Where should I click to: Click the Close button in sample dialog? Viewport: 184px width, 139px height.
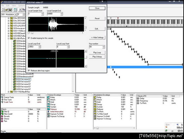(97, 8)
